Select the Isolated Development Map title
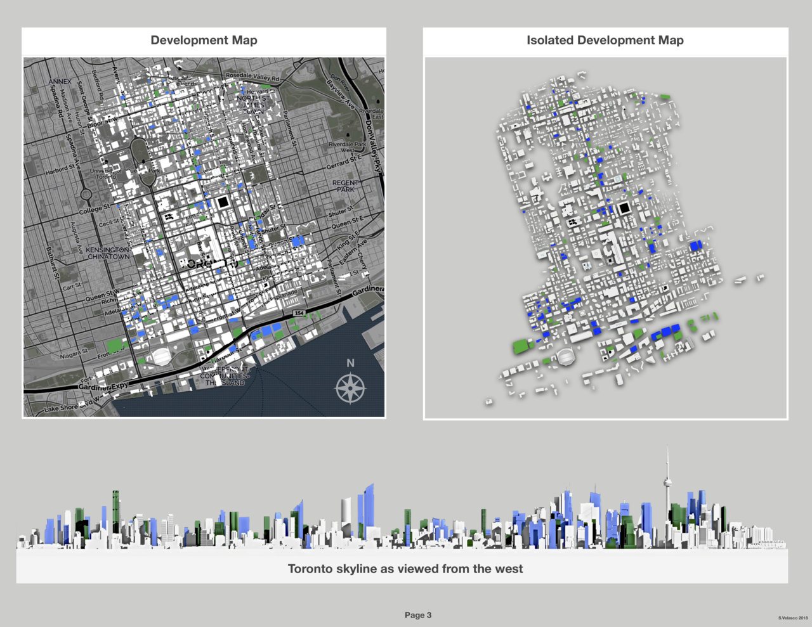Viewport: 812px width, 627px height. click(605, 41)
